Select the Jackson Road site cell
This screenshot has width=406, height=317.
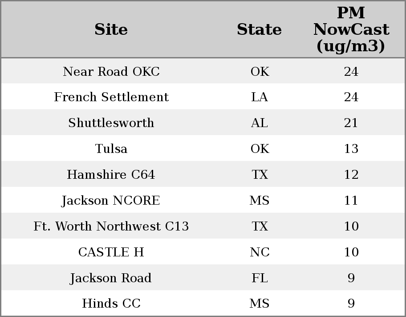(x=111, y=278)
